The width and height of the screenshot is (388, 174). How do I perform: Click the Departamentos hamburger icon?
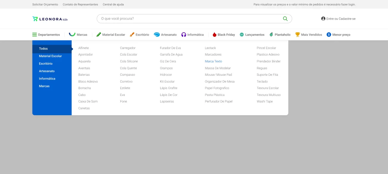point(35,35)
